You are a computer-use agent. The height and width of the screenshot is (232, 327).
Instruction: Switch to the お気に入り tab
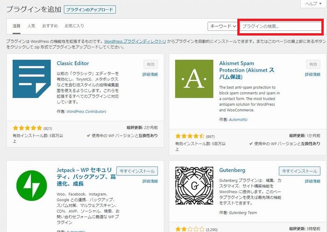tap(74, 26)
